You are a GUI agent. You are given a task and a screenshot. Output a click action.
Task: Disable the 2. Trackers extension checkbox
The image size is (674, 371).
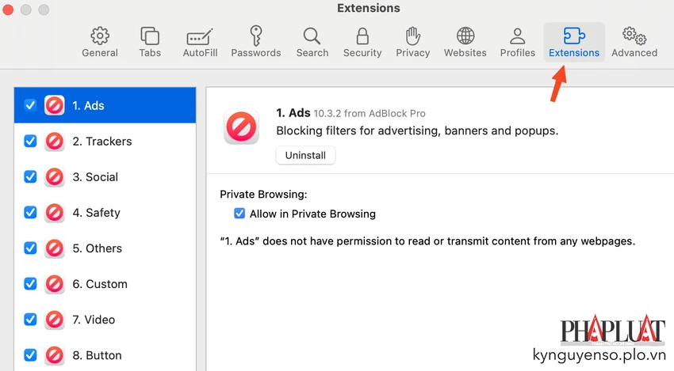[30, 141]
